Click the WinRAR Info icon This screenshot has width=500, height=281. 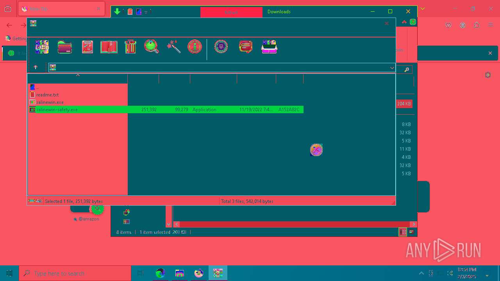[195, 47]
